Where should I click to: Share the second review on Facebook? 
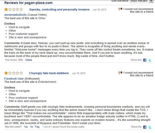coord(145,127)
